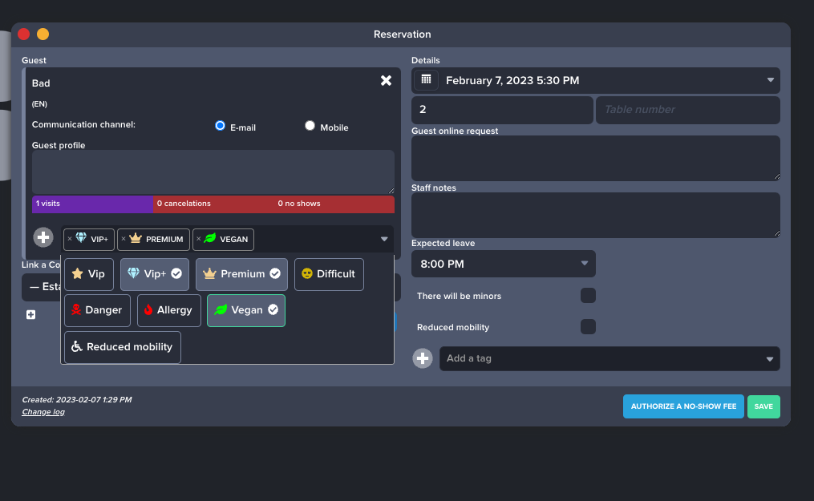Click the X to clear guest Bad
Viewport: 814px width, 501px height.
click(386, 80)
